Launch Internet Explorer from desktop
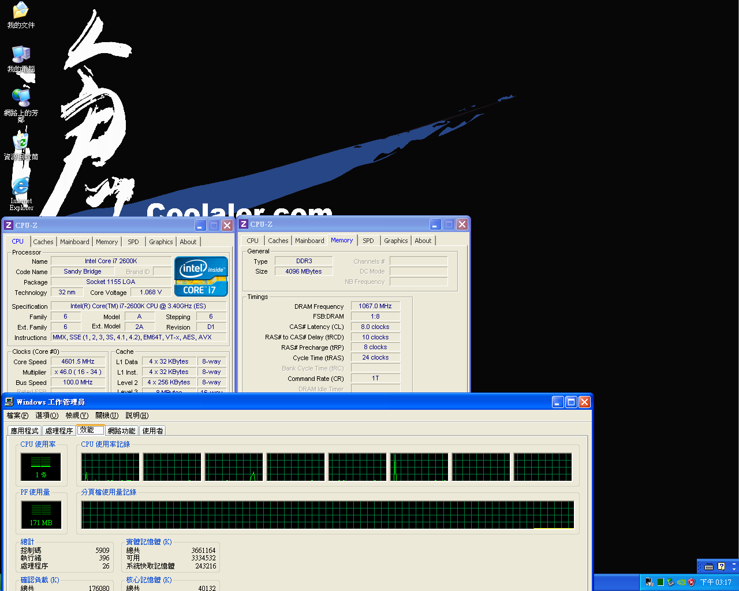 click(21, 194)
